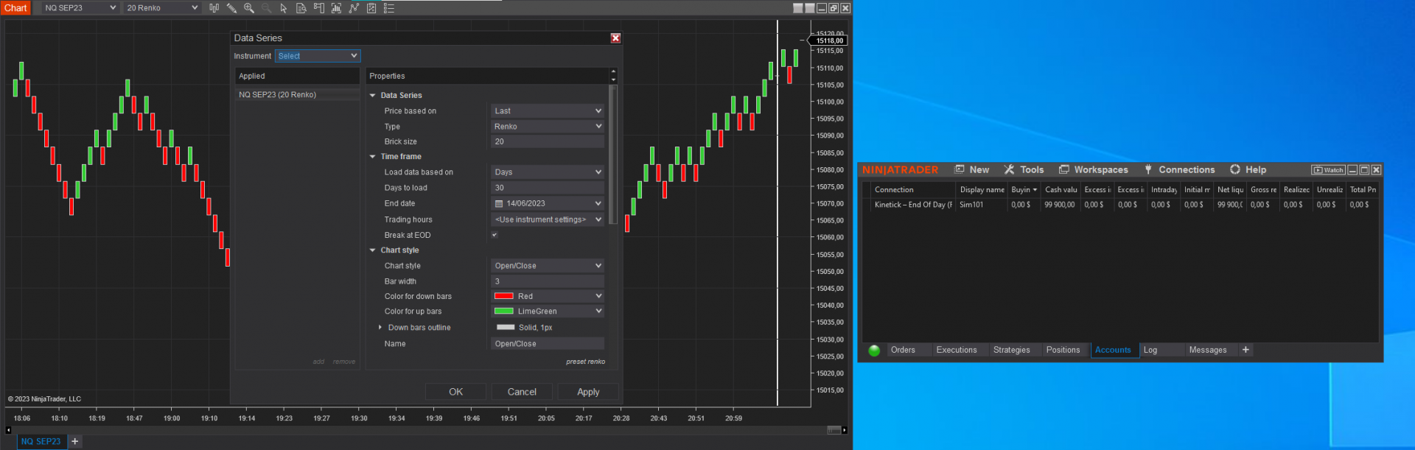Open the Instrument Select dropdown
This screenshot has height=450, width=1415.
(318, 56)
